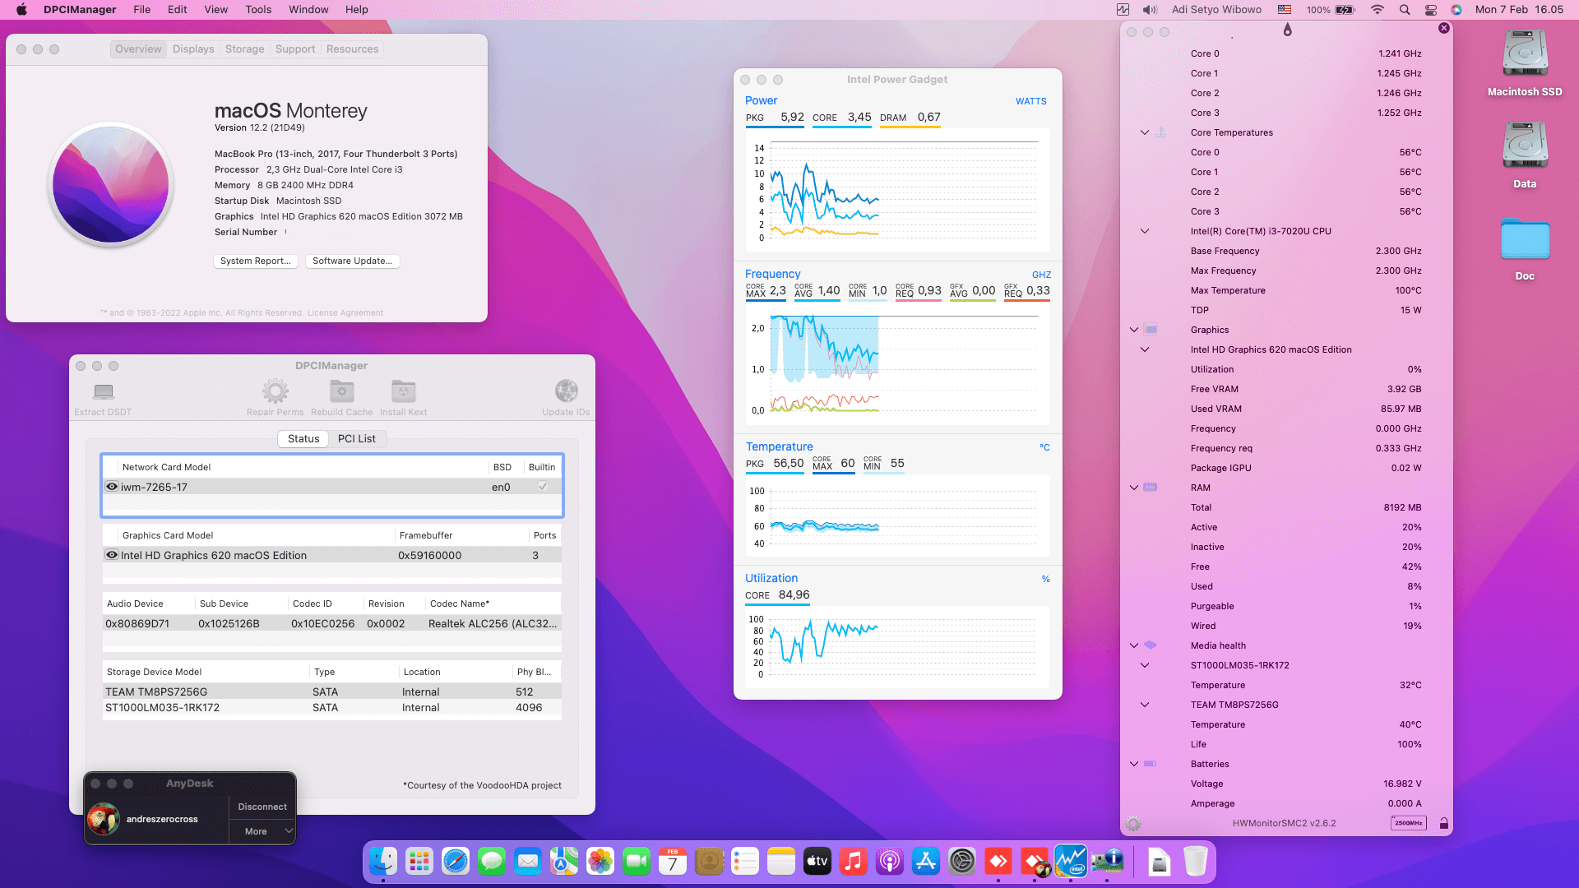Open Storage tab in About This Mac
This screenshot has width=1579, height=888.
click(245, 49)
